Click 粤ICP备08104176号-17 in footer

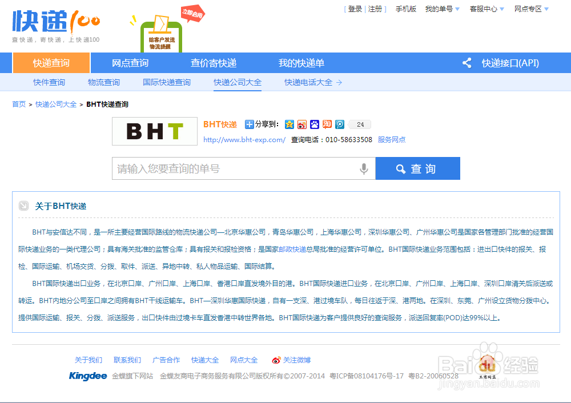[367, 376]
